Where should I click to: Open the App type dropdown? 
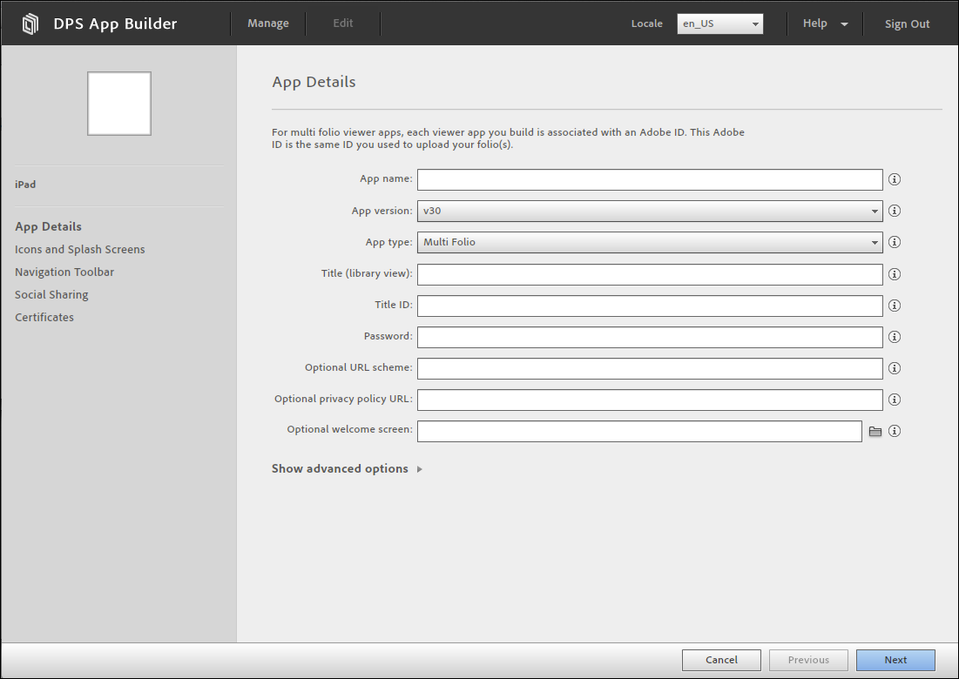[650, 242]
